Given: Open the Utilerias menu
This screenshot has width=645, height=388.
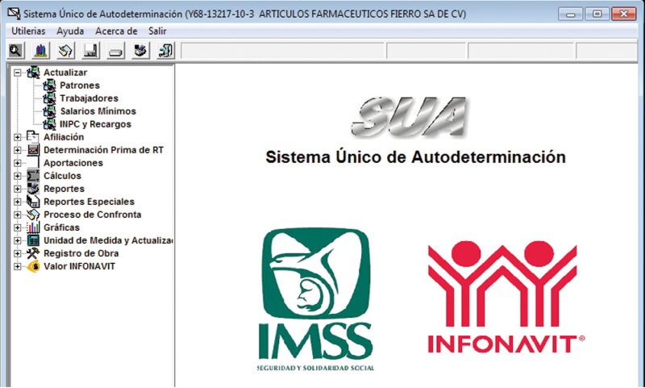Looking at the screenshot, I should pos(28,31).
